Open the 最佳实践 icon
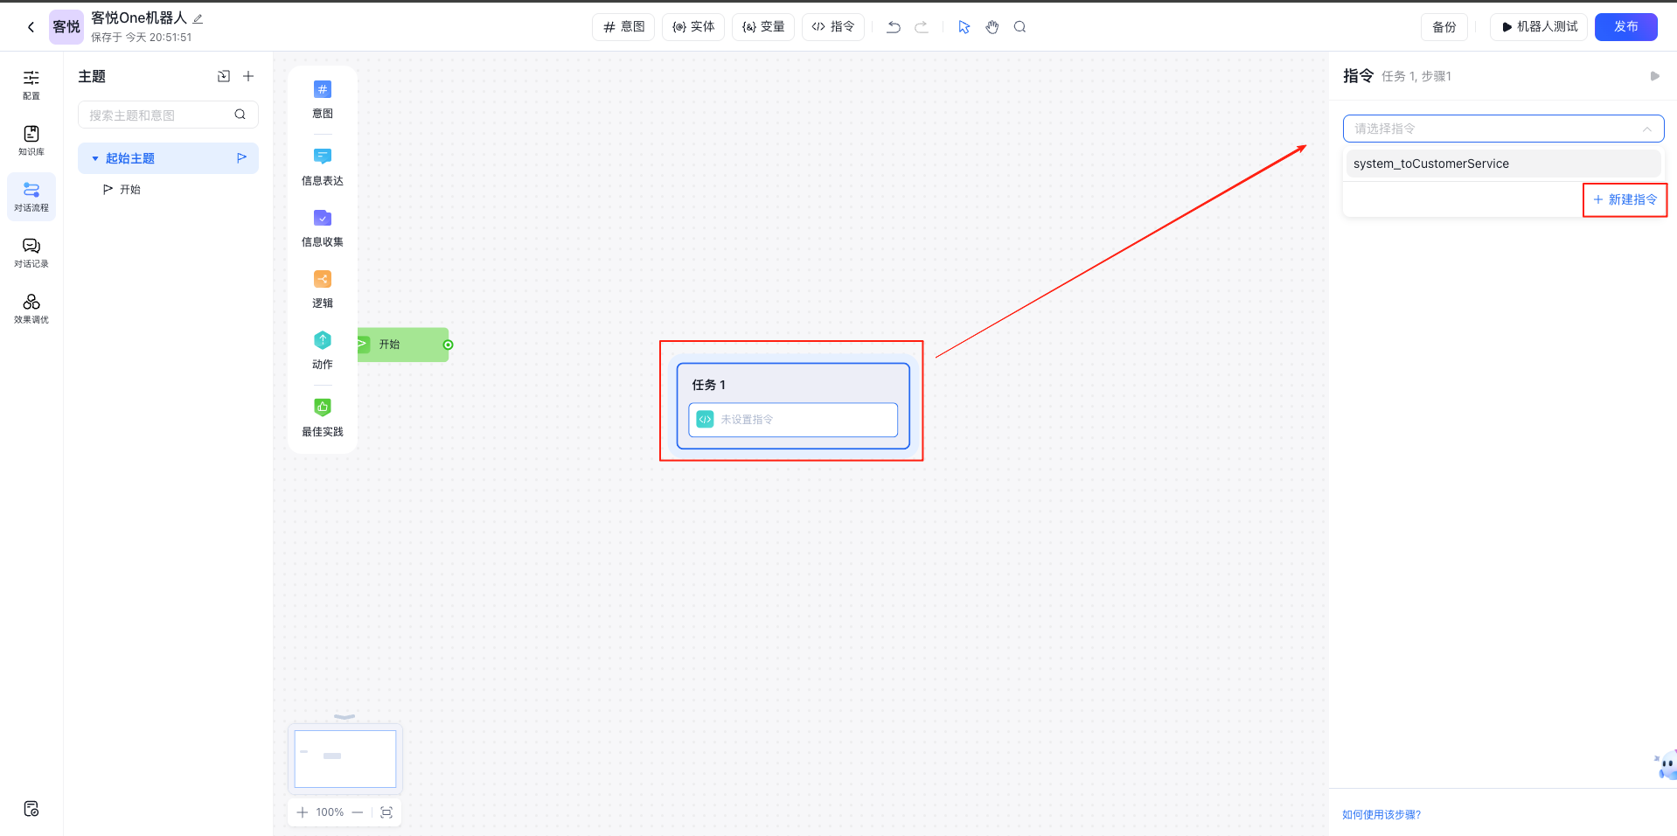This screenshot has height=836, width=1677. click(322, 408)
